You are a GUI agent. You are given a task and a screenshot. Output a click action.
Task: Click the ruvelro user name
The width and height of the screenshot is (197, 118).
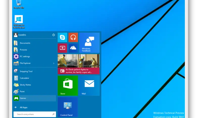(22, 35)
